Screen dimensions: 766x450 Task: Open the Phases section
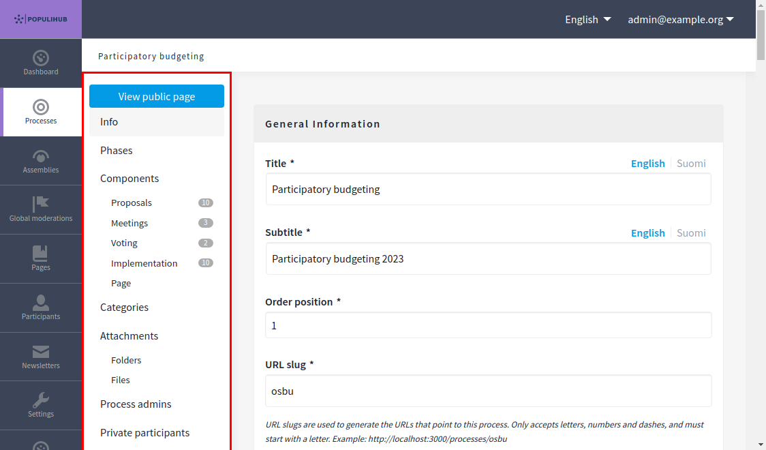point(117,150)
